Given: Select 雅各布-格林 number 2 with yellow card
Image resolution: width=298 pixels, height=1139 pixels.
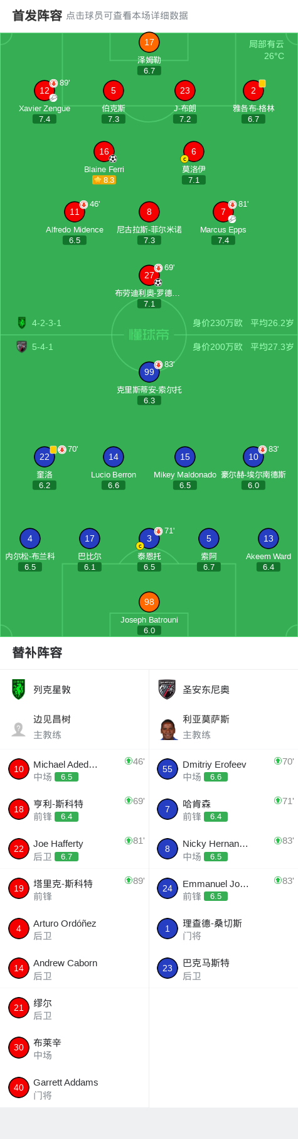Looking at the screenshot, I should (253, 90).
